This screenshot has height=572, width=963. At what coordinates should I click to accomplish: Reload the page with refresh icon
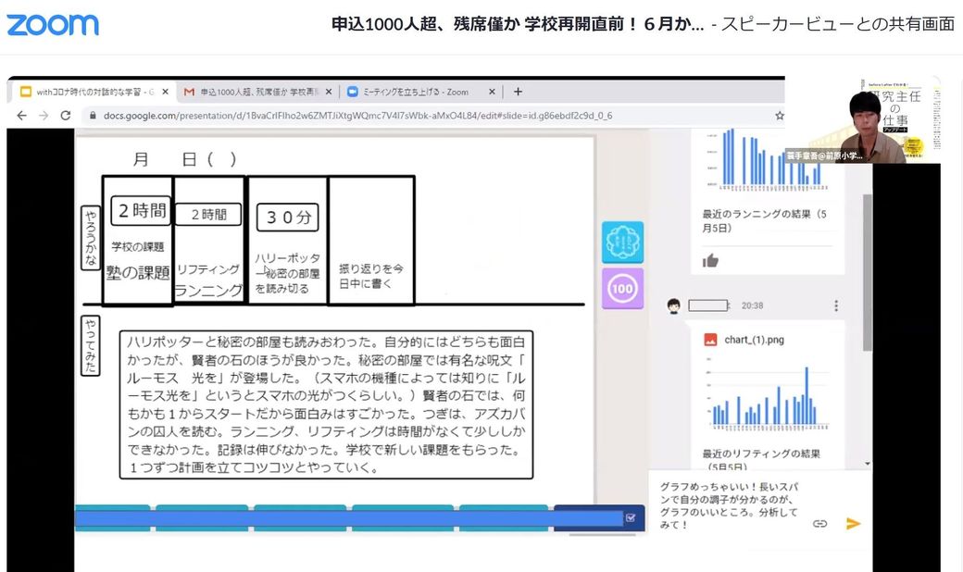point(66,116)
